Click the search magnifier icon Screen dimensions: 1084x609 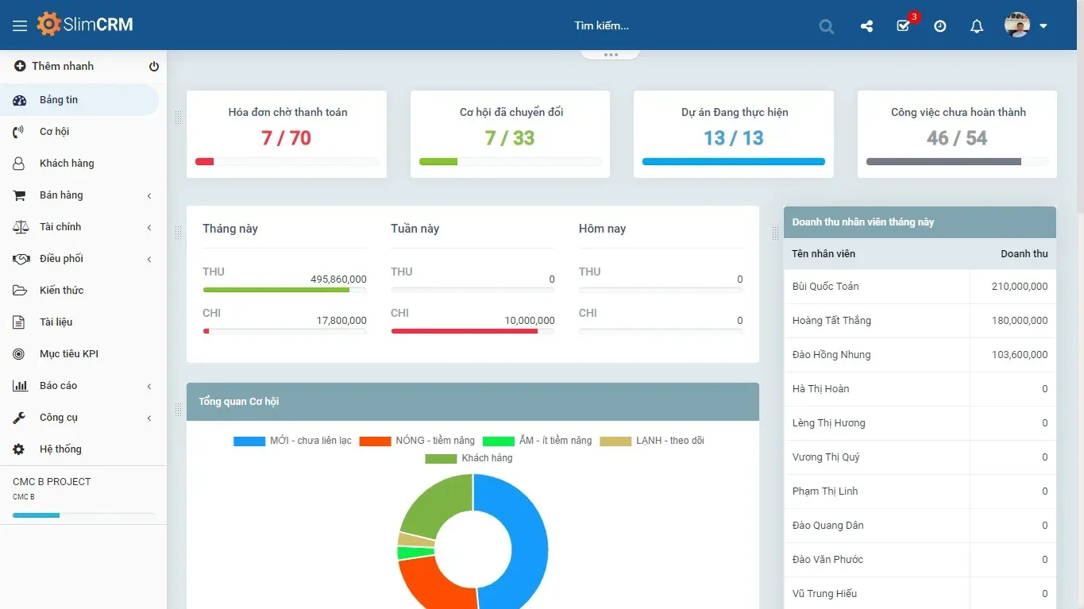click(x=826, y=26)
